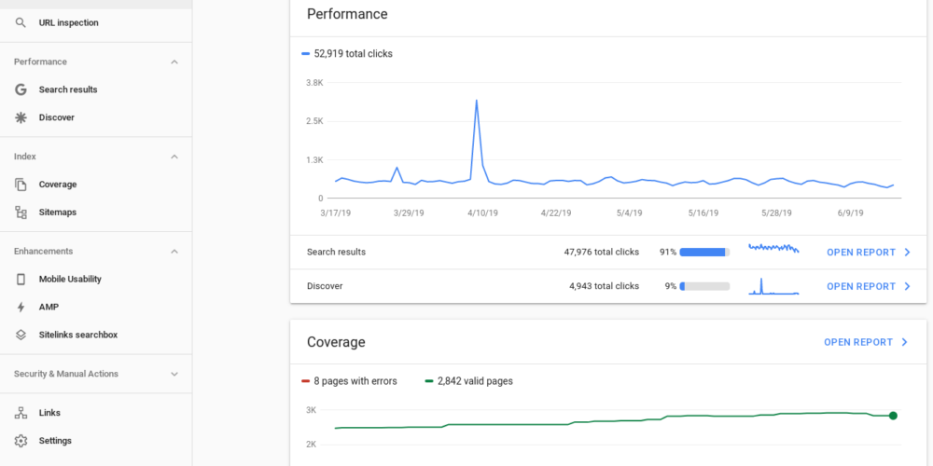Click the Search results 91% progress bar
This screenshot has height=466, width=933.
pyautogui.click(x=704, y=253)
